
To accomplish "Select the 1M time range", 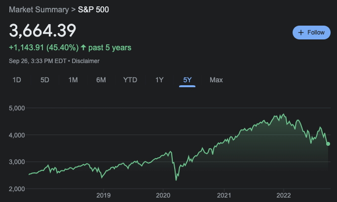I will pyautogui.click(x=73, y=80).
